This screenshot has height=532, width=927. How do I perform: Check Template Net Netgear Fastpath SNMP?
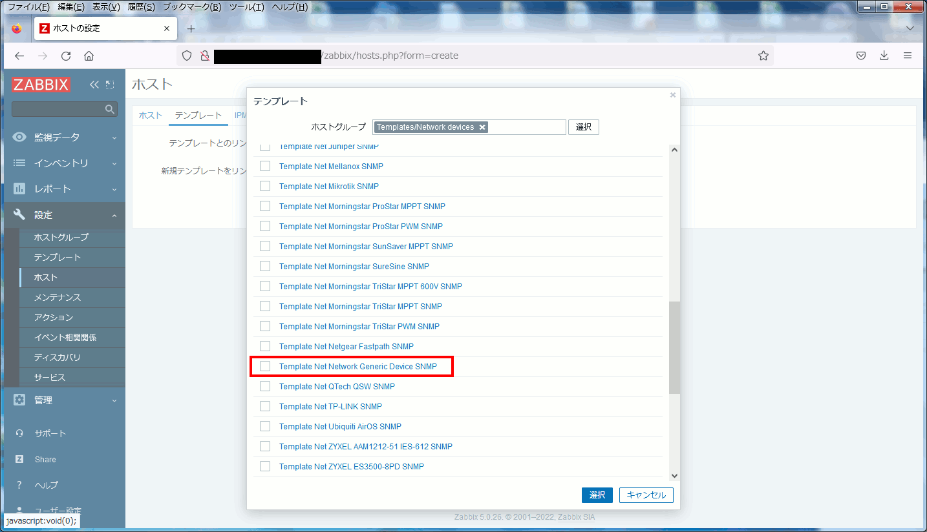[265, 346]
